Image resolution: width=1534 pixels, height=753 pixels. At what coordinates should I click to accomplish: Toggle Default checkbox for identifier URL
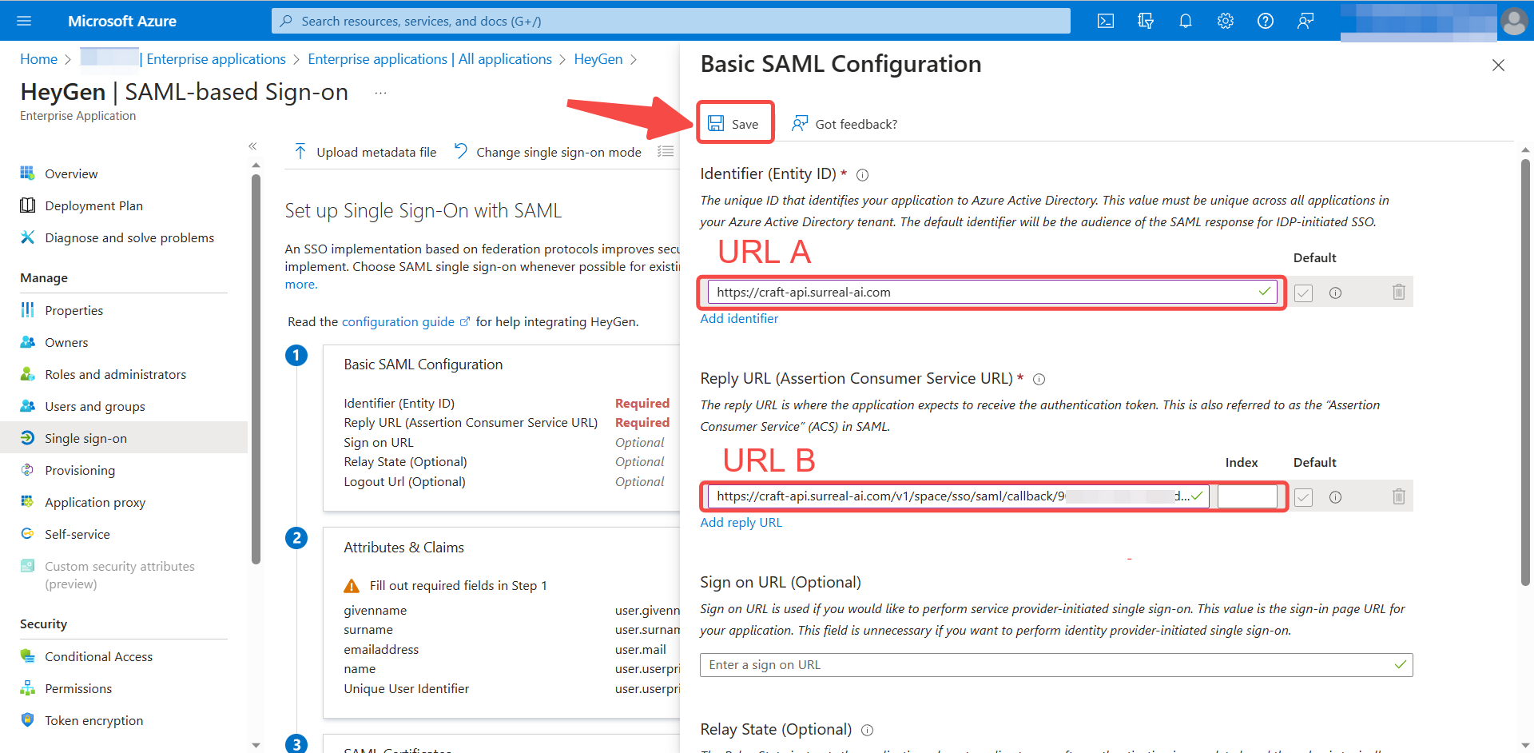1303,293
